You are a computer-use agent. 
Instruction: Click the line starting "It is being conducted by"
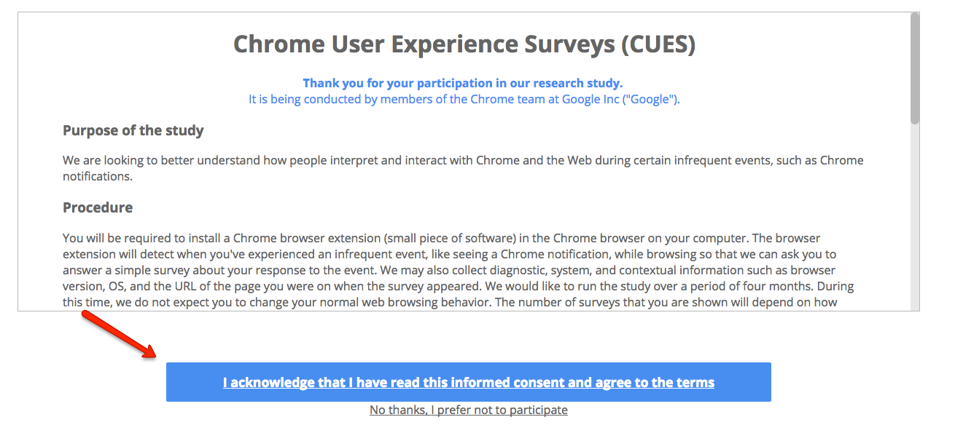point(464,99)
